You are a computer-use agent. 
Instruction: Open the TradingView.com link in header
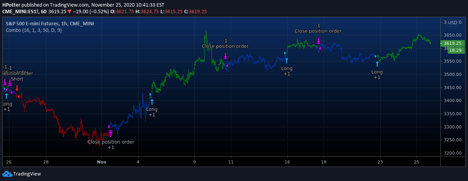(x=69, y=5)
